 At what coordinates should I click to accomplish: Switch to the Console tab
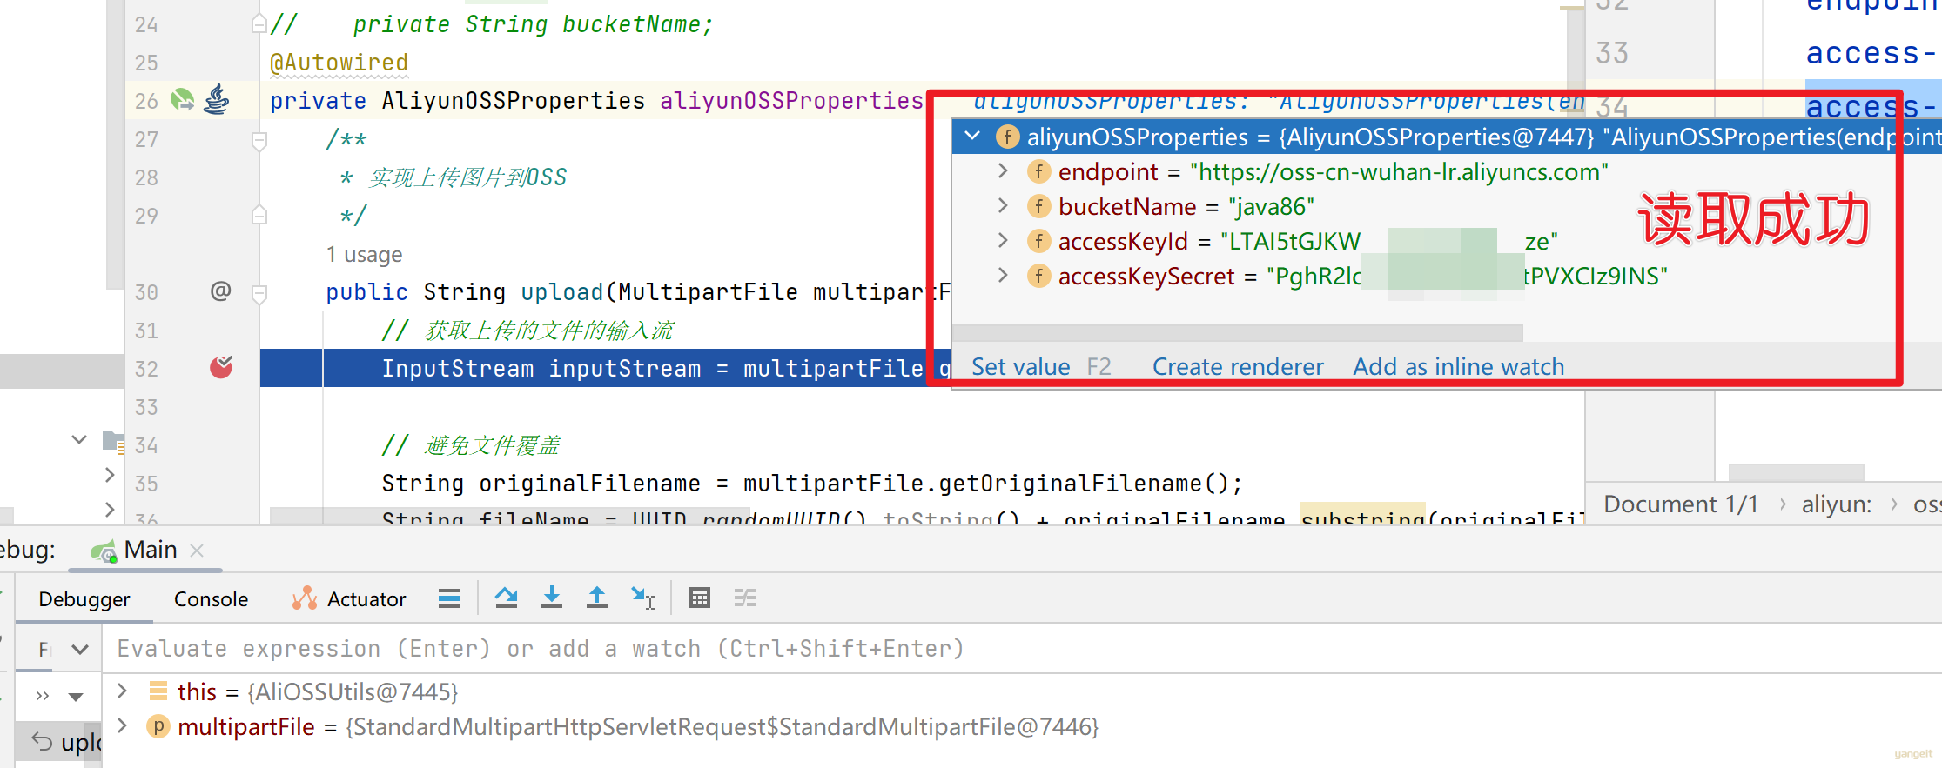pos(211,599)
